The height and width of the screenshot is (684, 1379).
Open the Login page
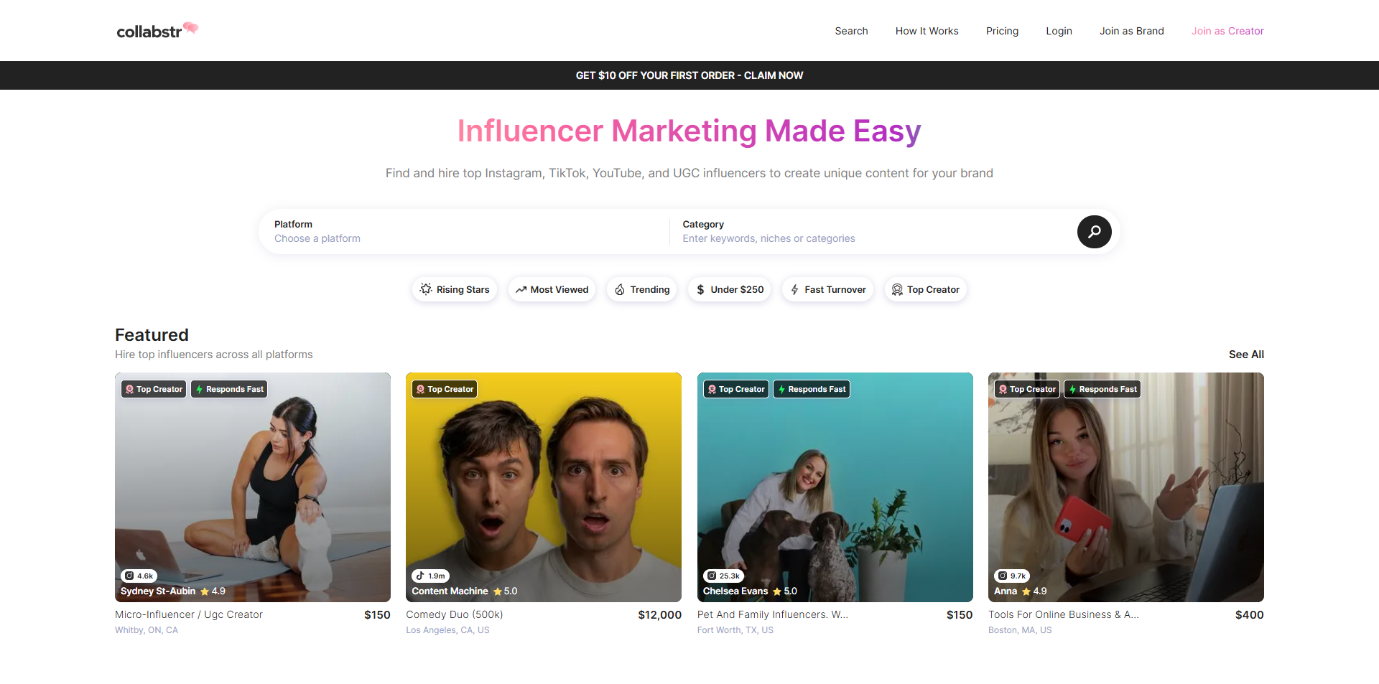click(1059, 31)
